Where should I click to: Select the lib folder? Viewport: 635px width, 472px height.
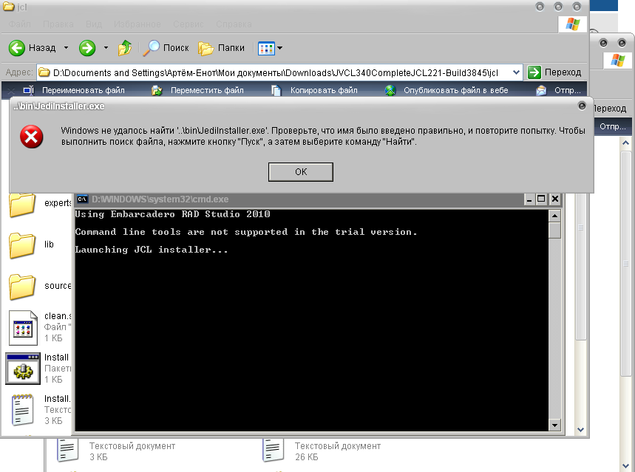22,244
